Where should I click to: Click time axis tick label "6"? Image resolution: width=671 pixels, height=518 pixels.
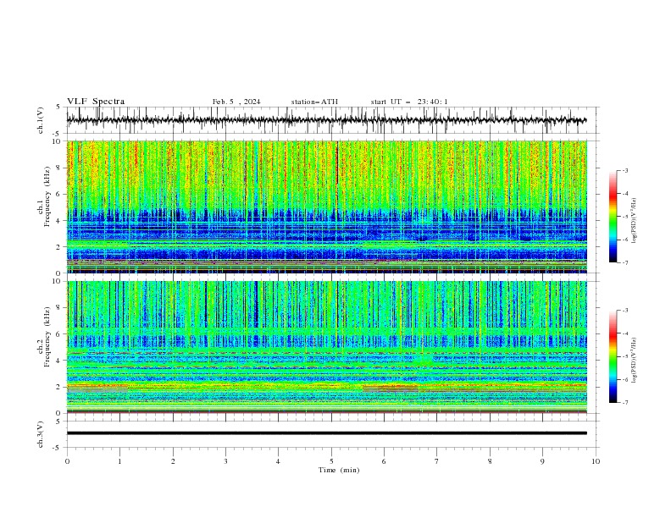click(384, 461)
